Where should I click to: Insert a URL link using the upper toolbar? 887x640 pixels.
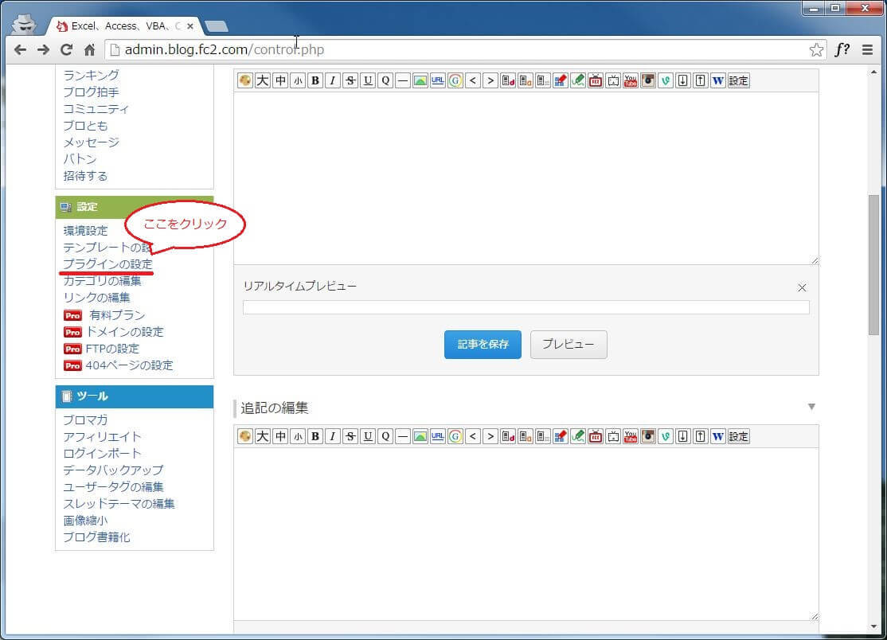click(438, 80)
